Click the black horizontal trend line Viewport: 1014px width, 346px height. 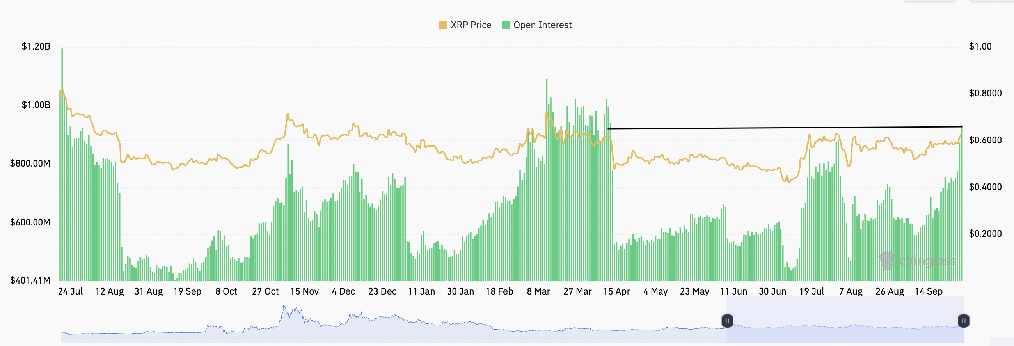(787, 128)
